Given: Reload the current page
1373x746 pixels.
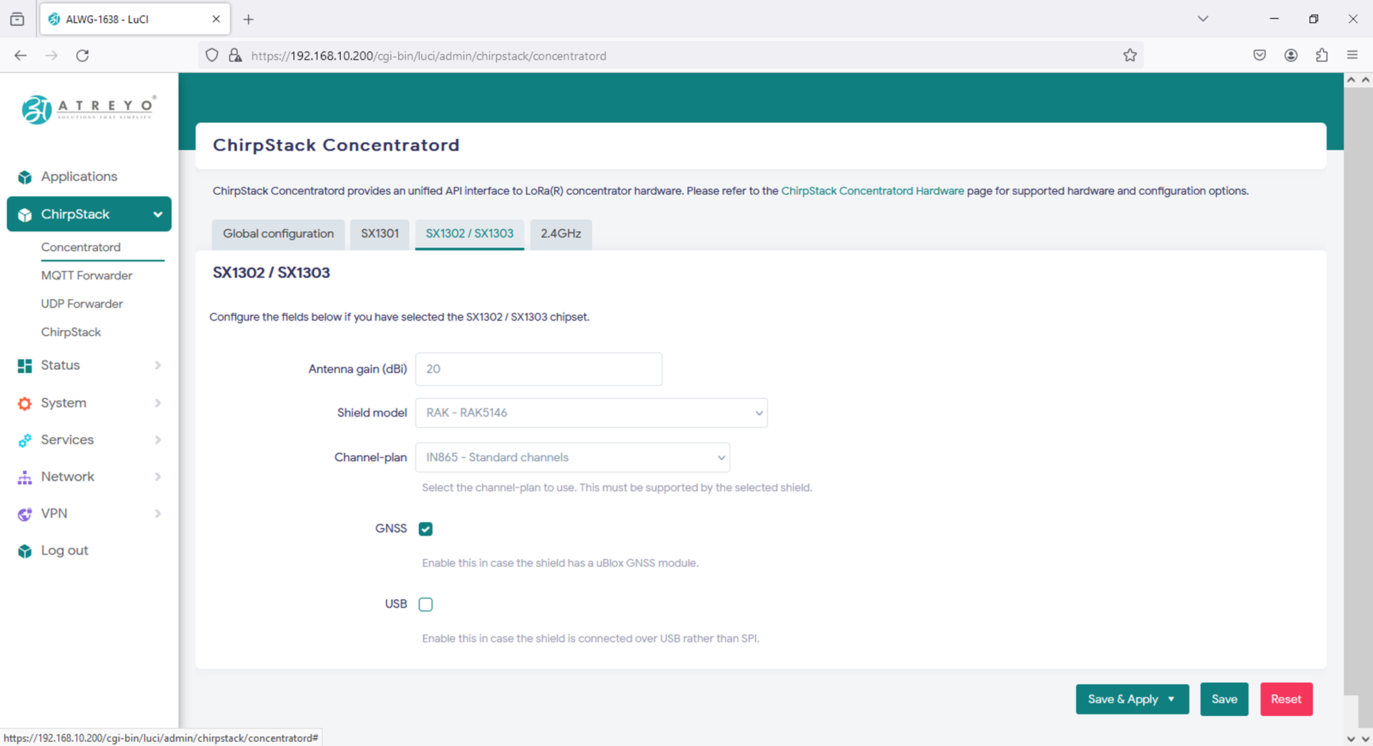Looking at the screenshot, I should (x=82, y=56).
